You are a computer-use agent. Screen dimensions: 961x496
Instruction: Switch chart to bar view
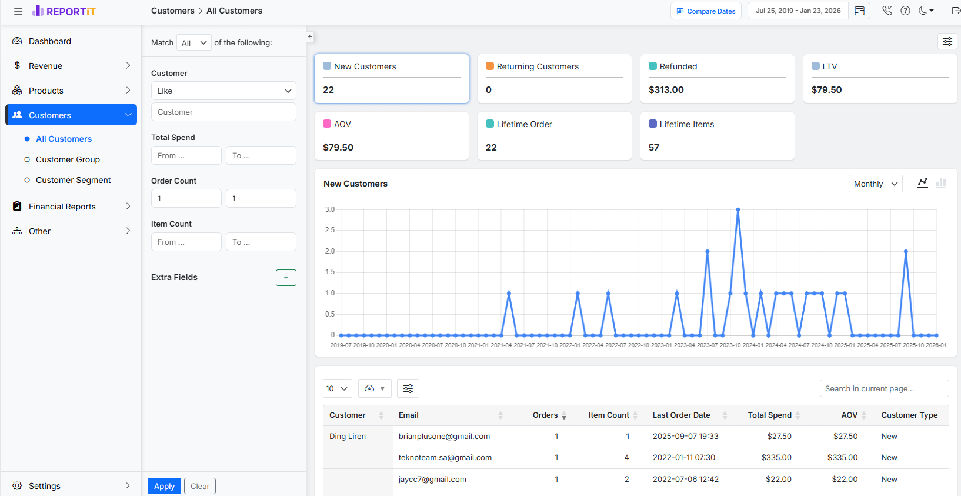(x=941, y=183)
